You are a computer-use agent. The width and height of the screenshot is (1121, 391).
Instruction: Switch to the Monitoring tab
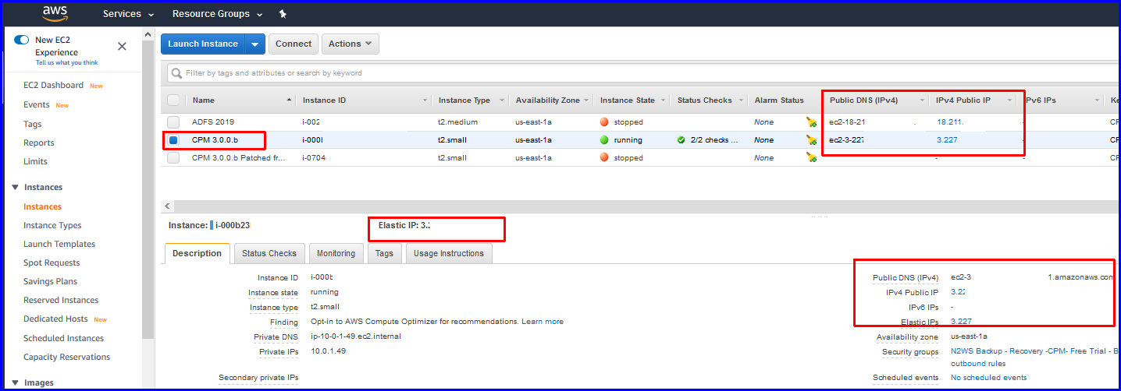[336, 253]
